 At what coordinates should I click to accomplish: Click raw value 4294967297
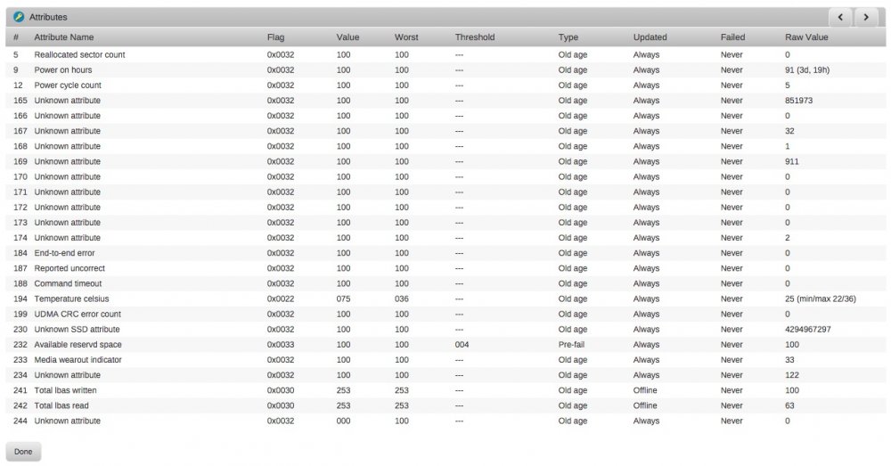click(808, 329)
